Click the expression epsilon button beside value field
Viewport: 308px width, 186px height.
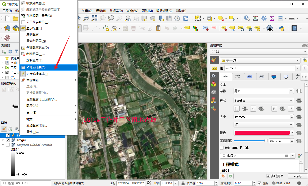(x=305, y=68)
